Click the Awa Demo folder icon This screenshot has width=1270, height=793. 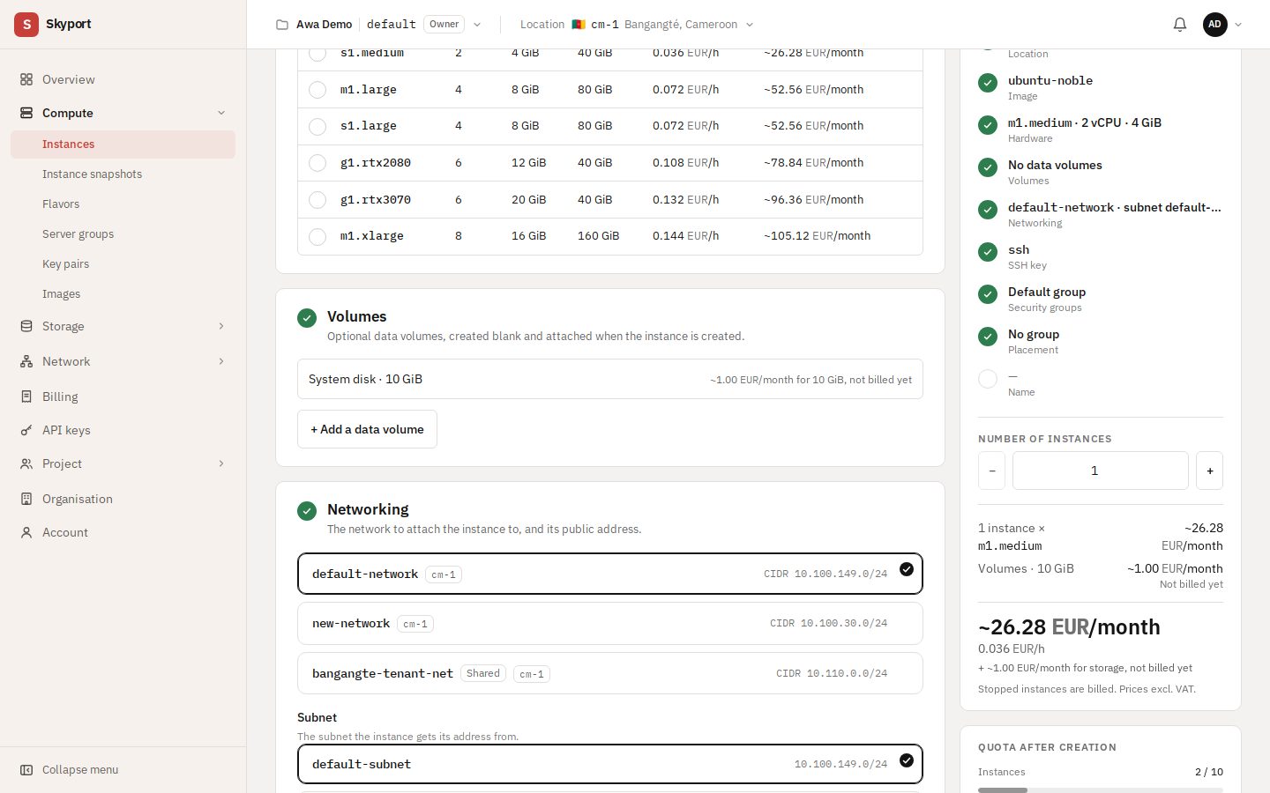pyautogui.click(x=282, y=25)
